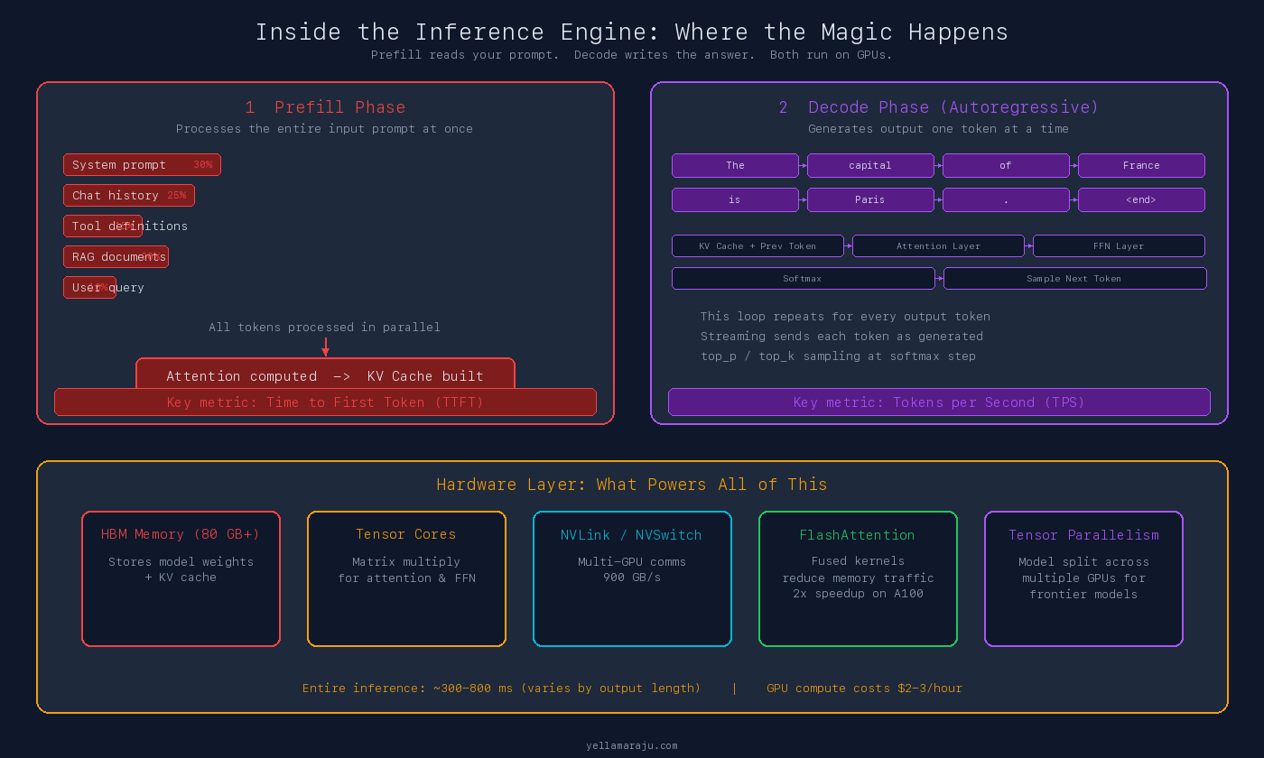The image size is (1264, 758).
Task: Select the NVLink / NVSwitch card
Action: click(x=632, y=578)
